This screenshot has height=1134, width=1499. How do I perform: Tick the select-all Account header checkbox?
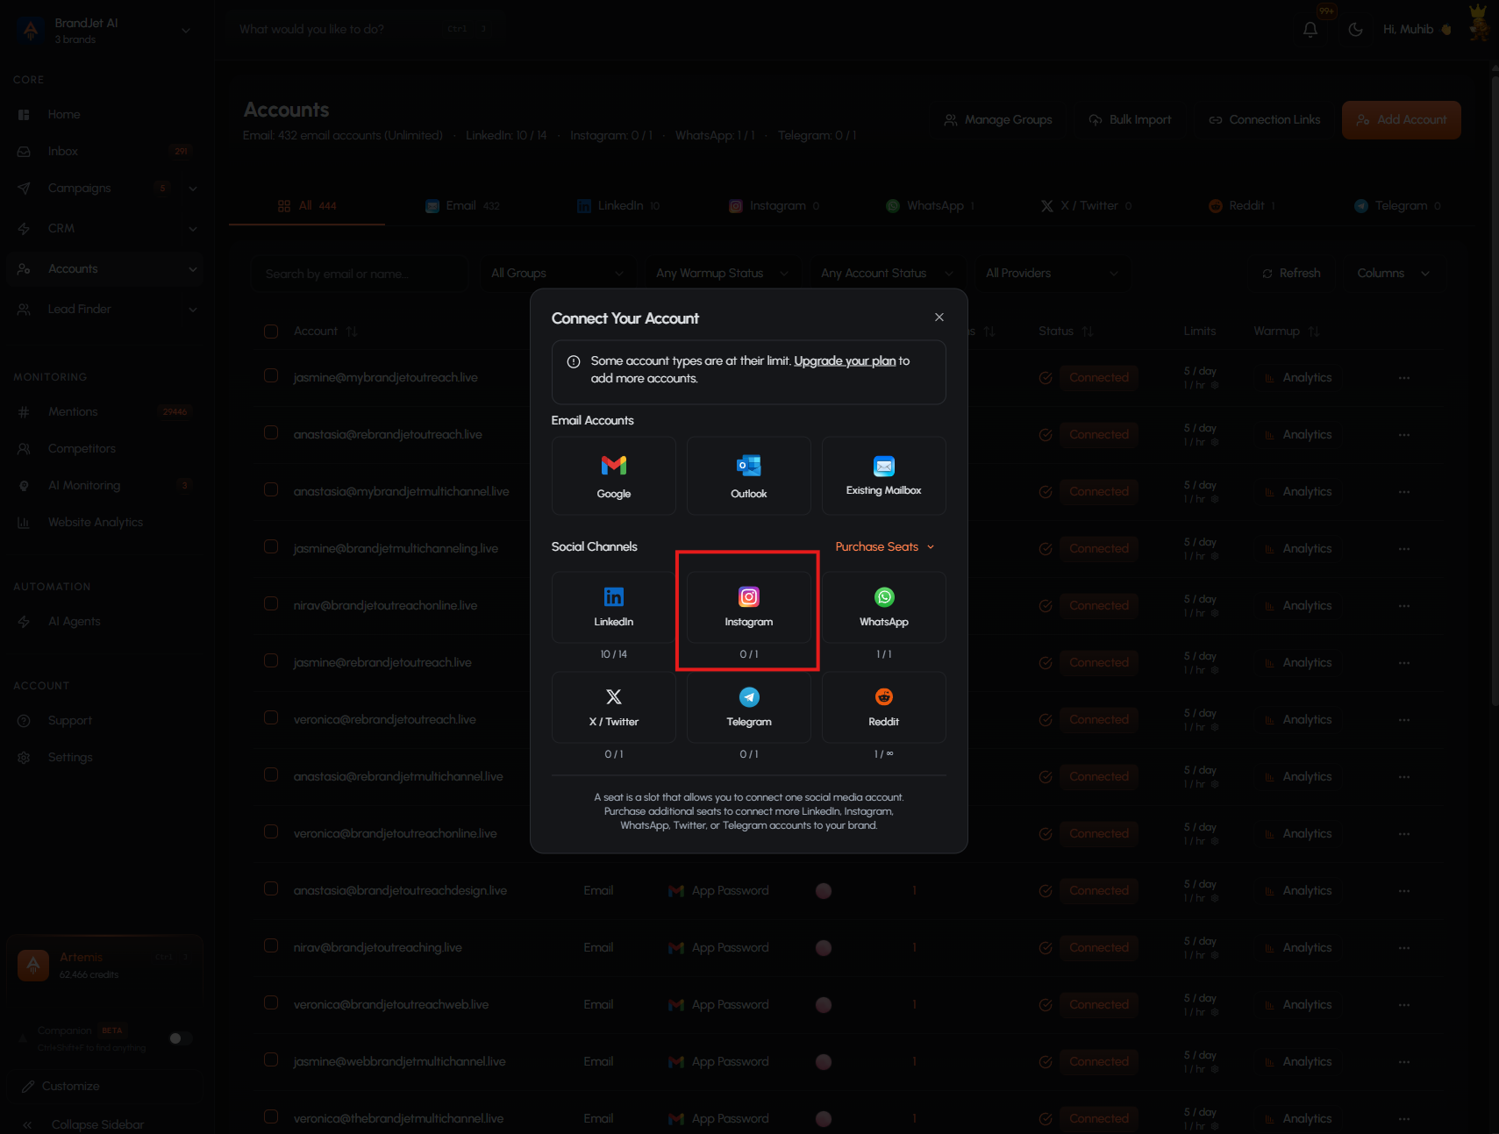(x=271, y=332)
